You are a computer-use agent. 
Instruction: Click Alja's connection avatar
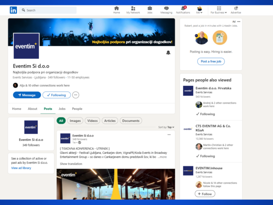point(15,85)
